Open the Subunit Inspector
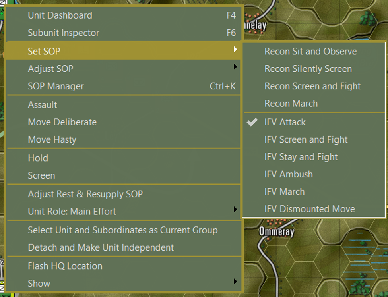 [x=64, y=33]
